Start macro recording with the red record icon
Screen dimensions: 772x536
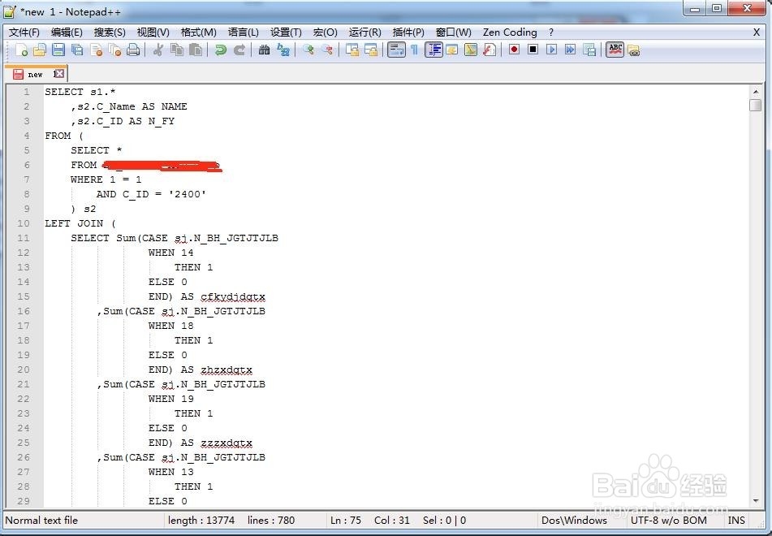coord(514,50)
